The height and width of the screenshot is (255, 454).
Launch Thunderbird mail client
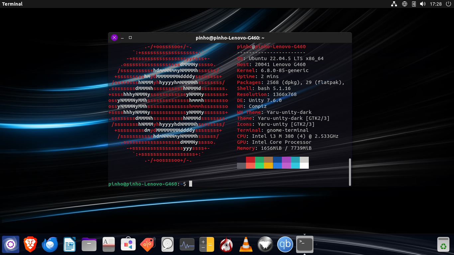click(x=50, y=245)
